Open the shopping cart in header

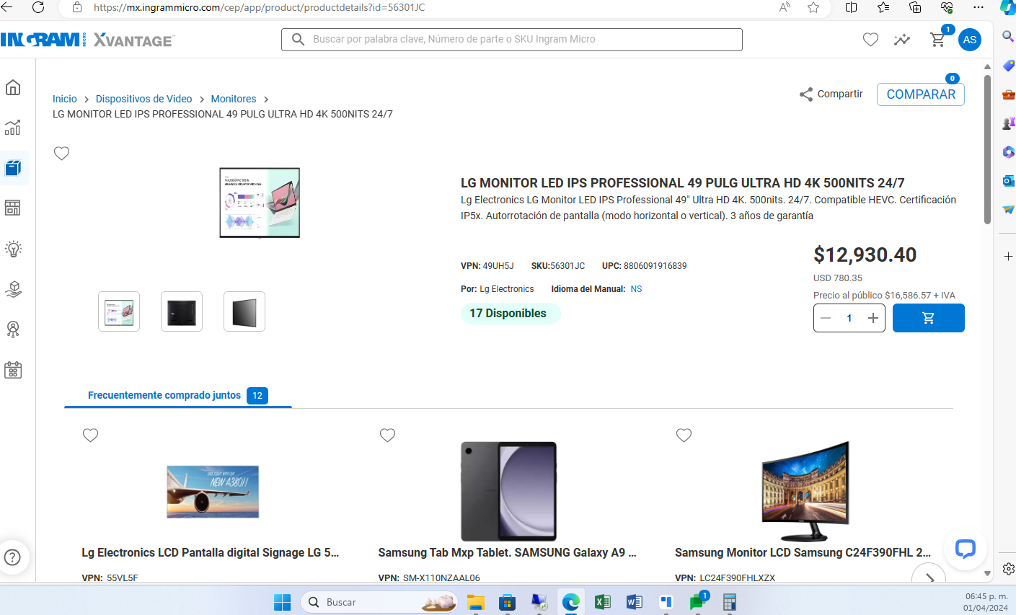(938, 40)
